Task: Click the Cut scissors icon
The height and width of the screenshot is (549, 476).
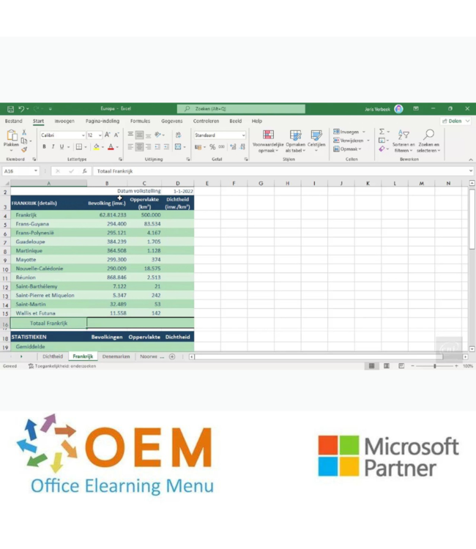Action: [24, 132]
